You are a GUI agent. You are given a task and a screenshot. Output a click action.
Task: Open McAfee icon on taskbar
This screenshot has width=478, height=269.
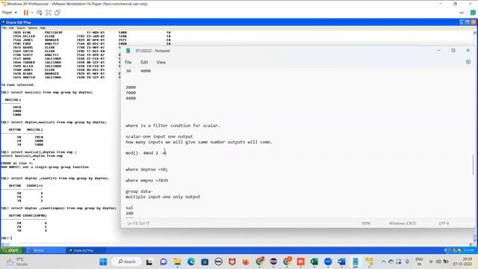232,262
